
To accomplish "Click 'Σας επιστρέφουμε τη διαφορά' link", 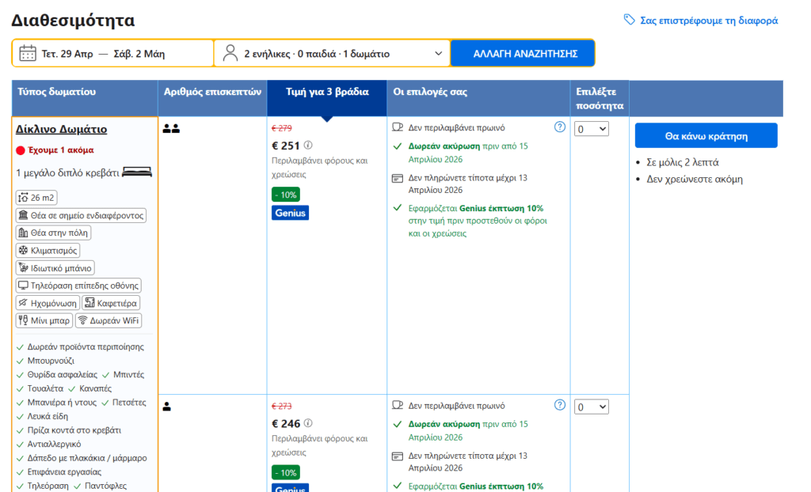I will tap(708, 21).
